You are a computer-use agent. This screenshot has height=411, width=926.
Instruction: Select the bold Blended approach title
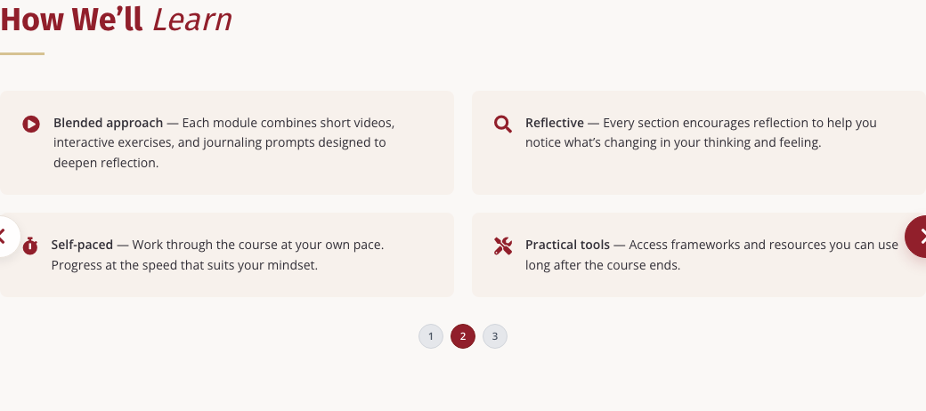pos(108,123)
